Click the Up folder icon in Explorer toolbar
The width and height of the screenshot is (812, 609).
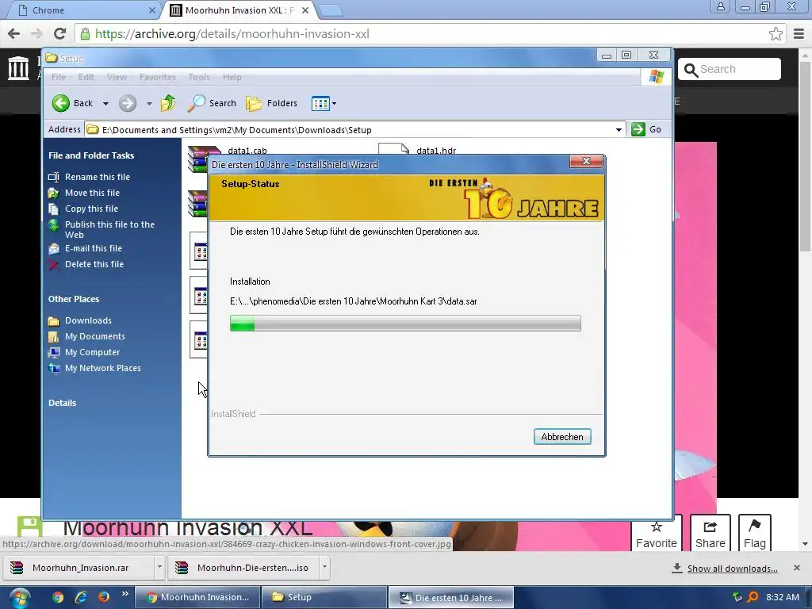168,103
